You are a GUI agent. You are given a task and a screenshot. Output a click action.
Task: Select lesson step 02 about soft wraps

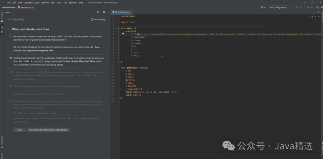[57, 61]
